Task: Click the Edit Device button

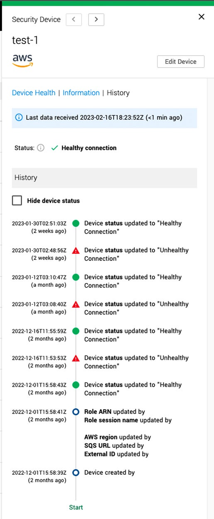Action: point(181,61)
